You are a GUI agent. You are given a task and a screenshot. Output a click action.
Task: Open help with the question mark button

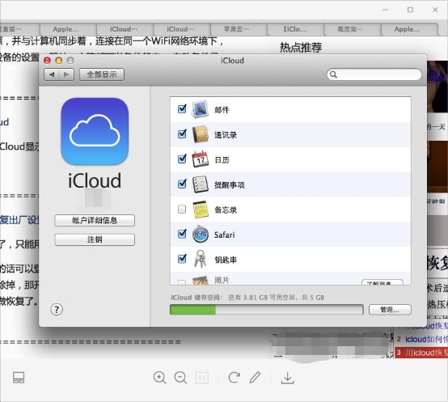click(x=57, y=310)
